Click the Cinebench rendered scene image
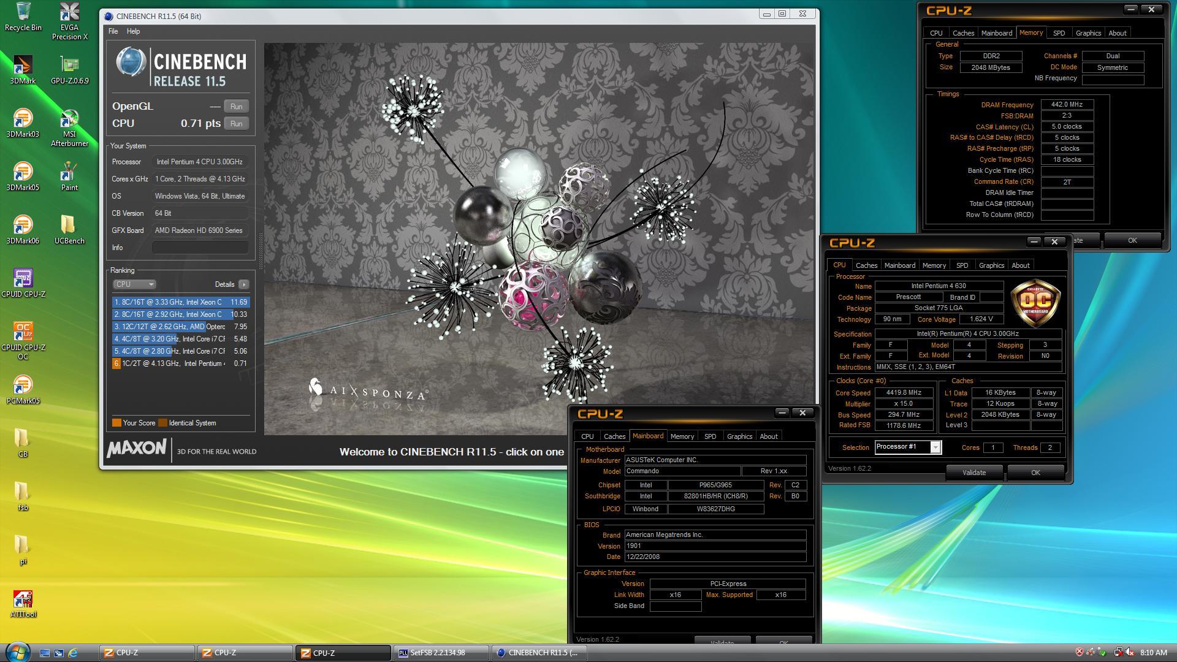The width and height of the screenshot is (1177, 662). click(x=539, y=238)
